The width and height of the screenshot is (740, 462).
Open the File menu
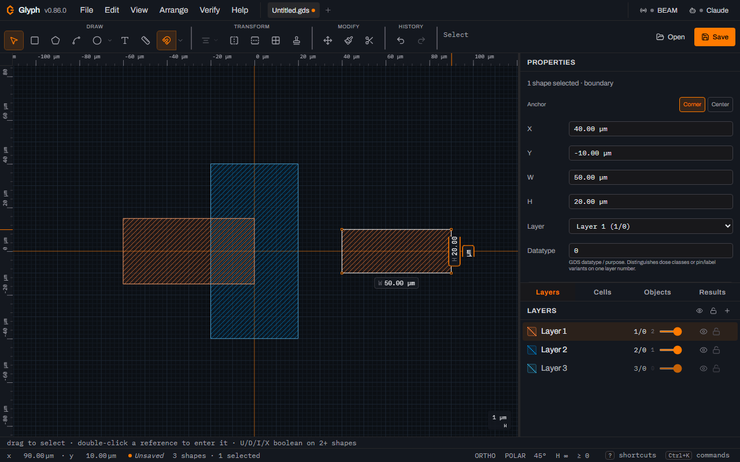pos(87,10)
